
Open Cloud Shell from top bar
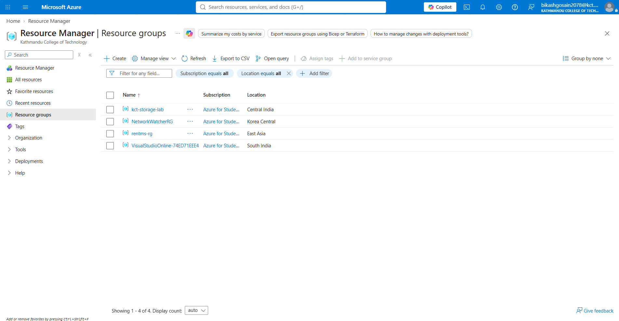tap(467, 7)
